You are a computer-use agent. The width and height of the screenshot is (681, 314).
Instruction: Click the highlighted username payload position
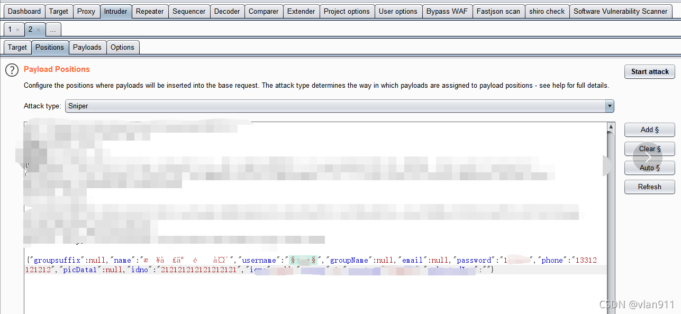[303, 260]
